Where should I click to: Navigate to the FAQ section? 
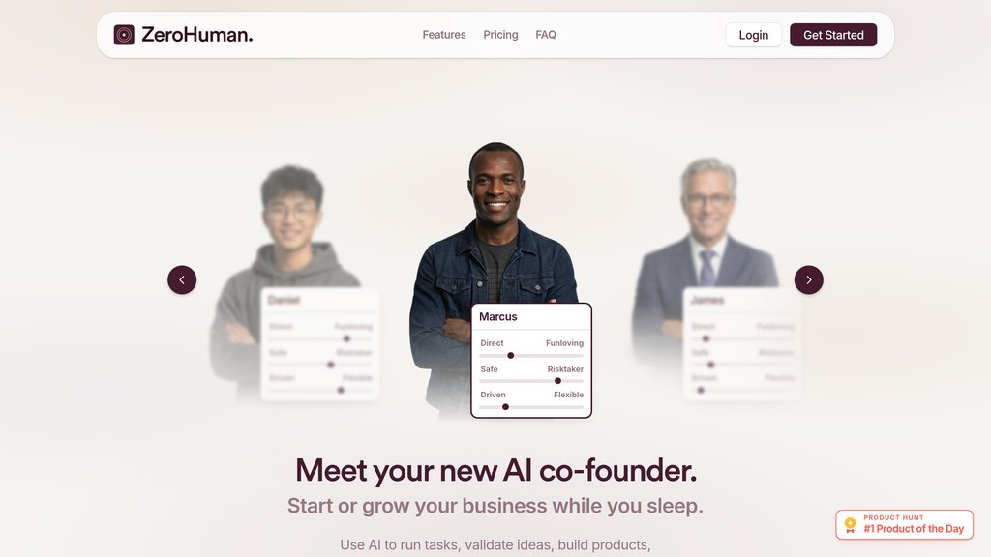pyautogui.click(x=546, y=35)
